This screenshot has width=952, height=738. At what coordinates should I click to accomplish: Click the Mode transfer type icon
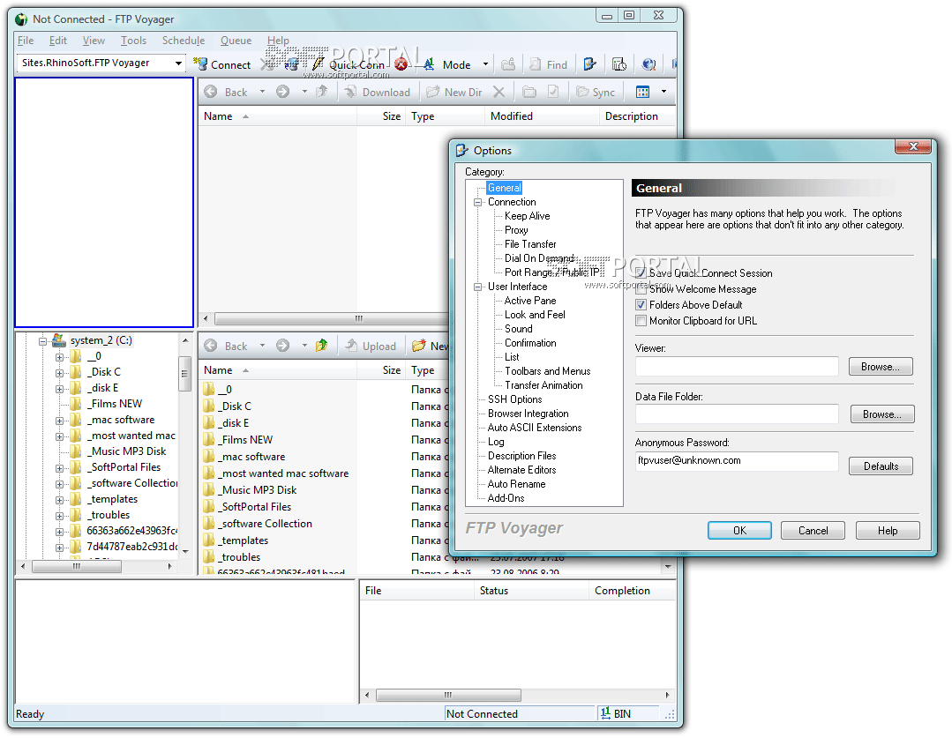(430, 64)
